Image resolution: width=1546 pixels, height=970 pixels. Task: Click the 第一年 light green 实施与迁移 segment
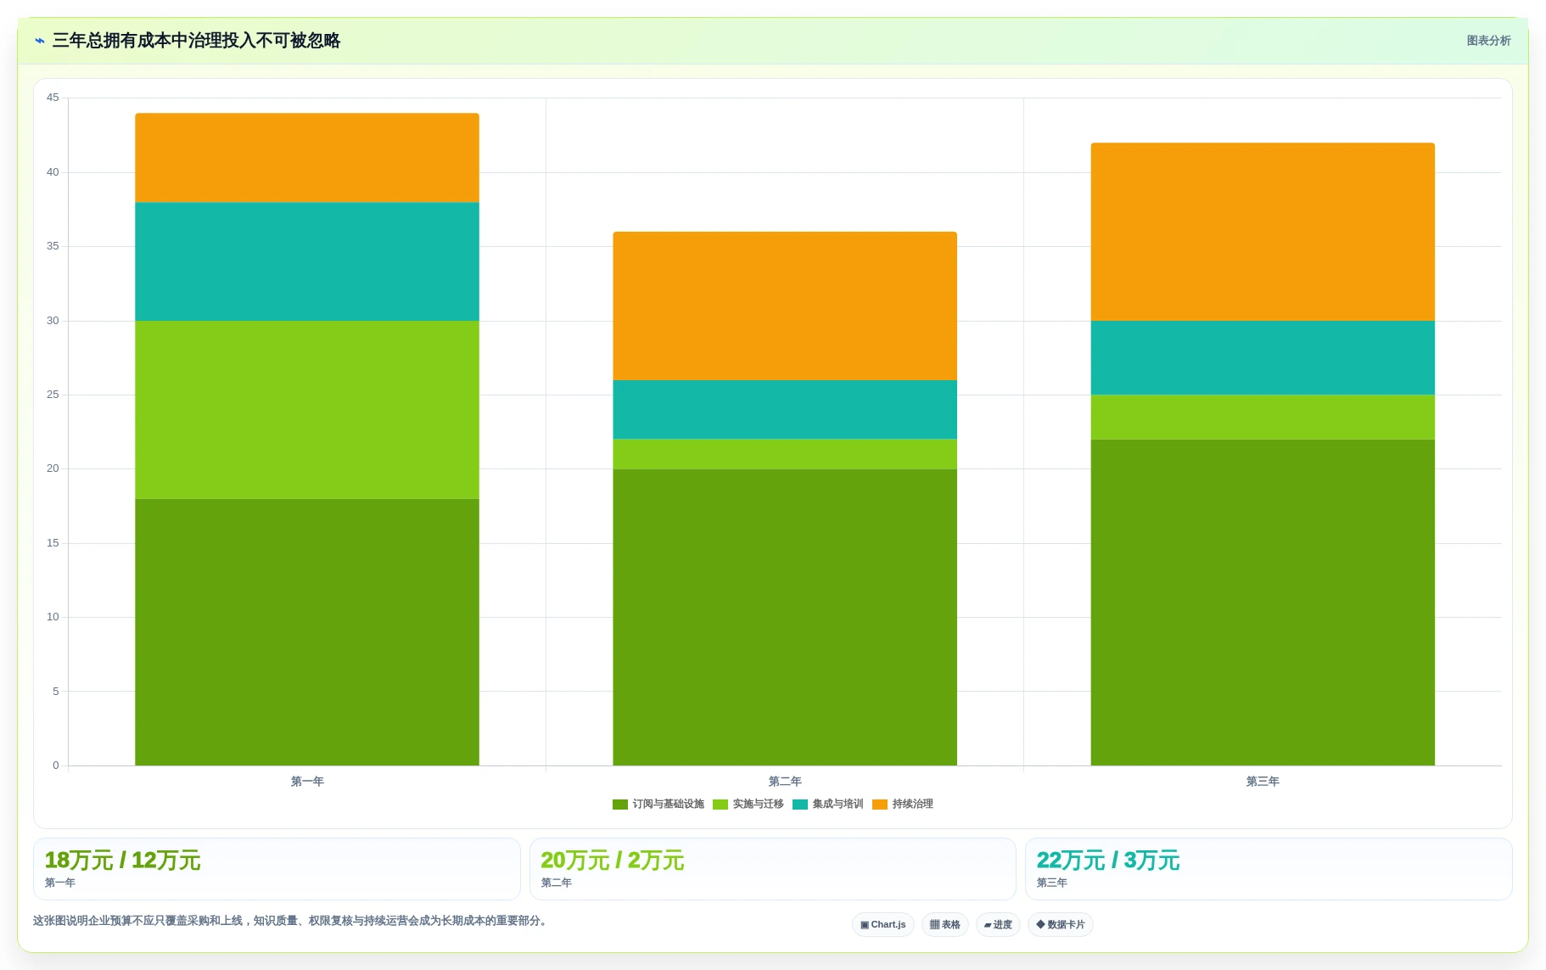pos(307,410)
